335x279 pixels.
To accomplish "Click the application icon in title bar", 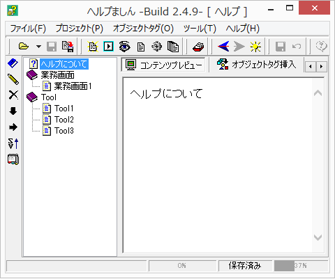I will 13,10.
